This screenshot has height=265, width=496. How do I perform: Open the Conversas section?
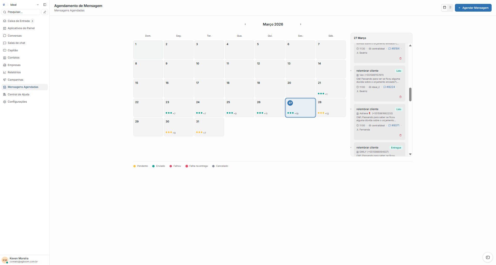(x=15, y=36)
